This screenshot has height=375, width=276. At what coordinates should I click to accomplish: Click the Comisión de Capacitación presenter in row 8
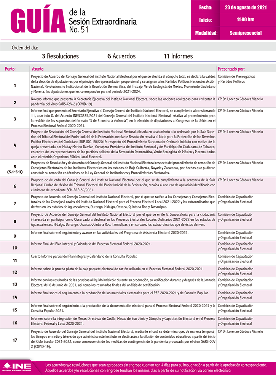235,217
